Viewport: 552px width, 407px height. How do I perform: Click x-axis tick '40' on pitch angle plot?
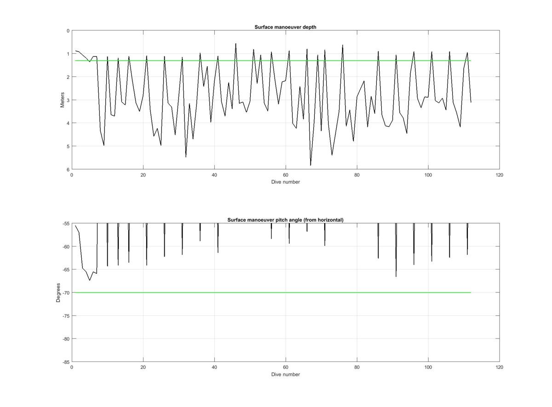214,367
